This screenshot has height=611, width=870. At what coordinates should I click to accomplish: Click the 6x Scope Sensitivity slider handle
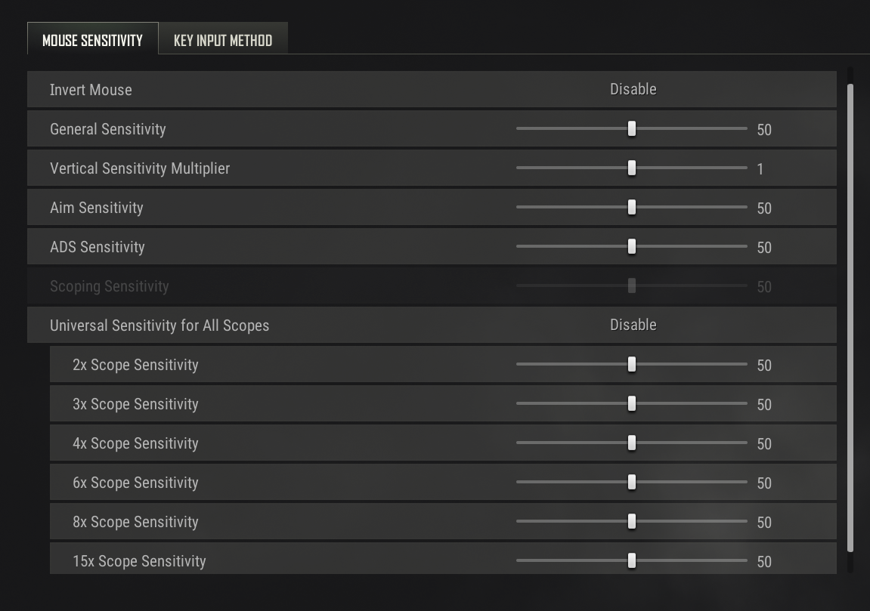[632, 483]
